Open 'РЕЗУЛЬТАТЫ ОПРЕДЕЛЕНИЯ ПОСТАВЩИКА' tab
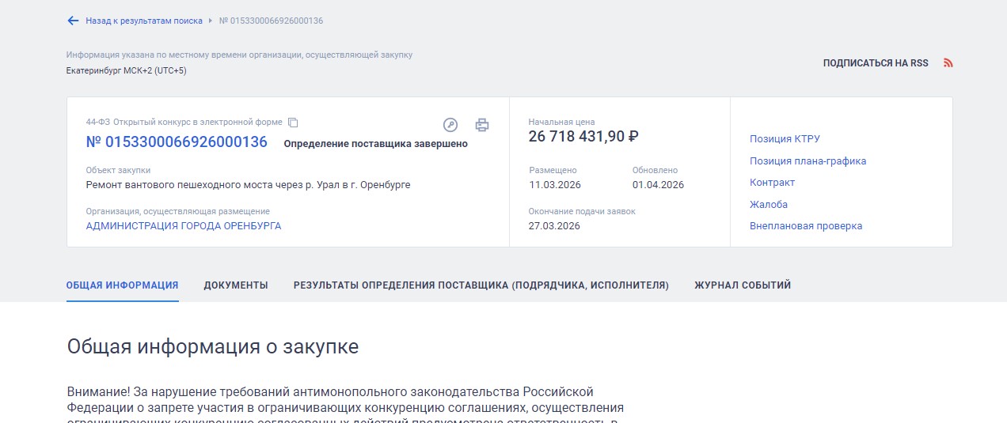 481,285
